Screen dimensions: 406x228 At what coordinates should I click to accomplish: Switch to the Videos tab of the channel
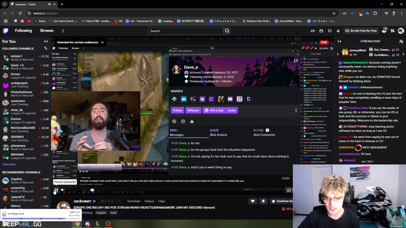(149, 201)
